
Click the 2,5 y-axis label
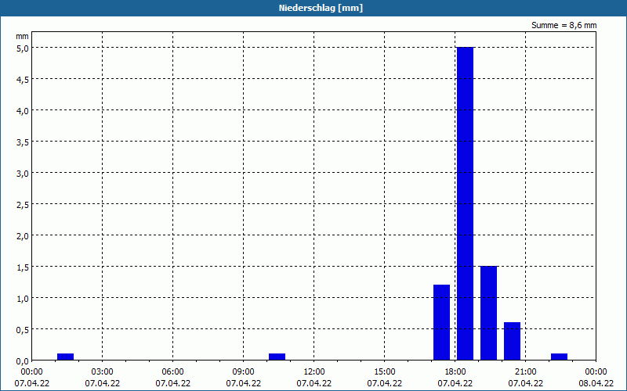pos(23,205)
